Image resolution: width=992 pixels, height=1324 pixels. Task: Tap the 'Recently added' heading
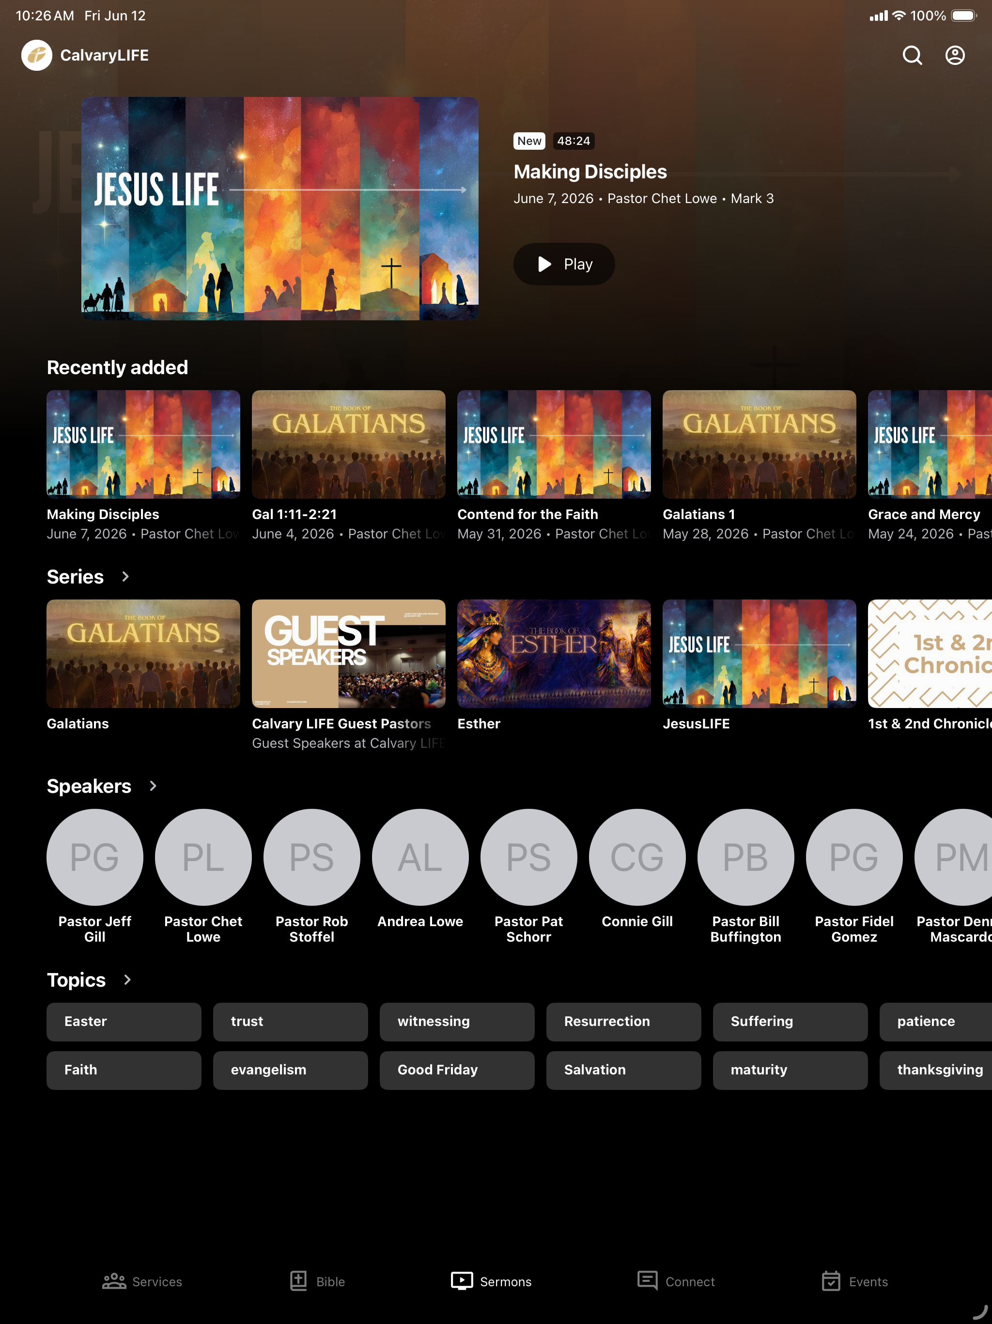point(117,367)
